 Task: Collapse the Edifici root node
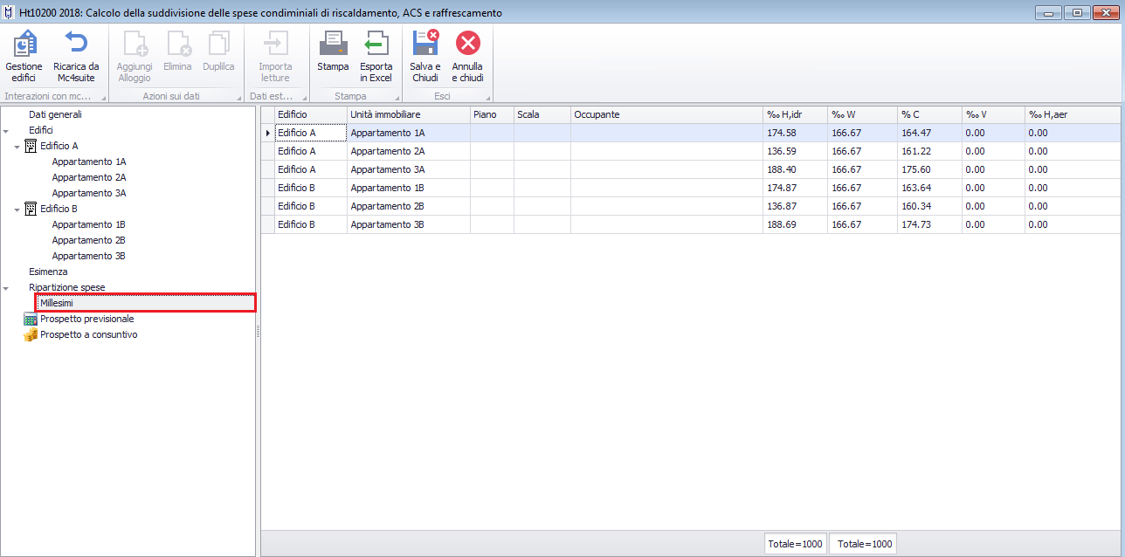point(7,131)
